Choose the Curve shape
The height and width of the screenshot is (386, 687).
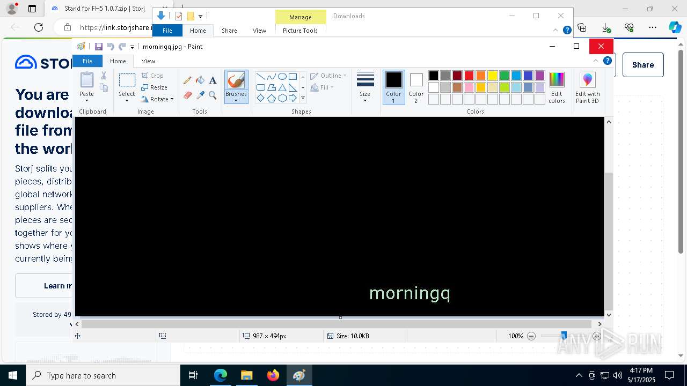271,77
